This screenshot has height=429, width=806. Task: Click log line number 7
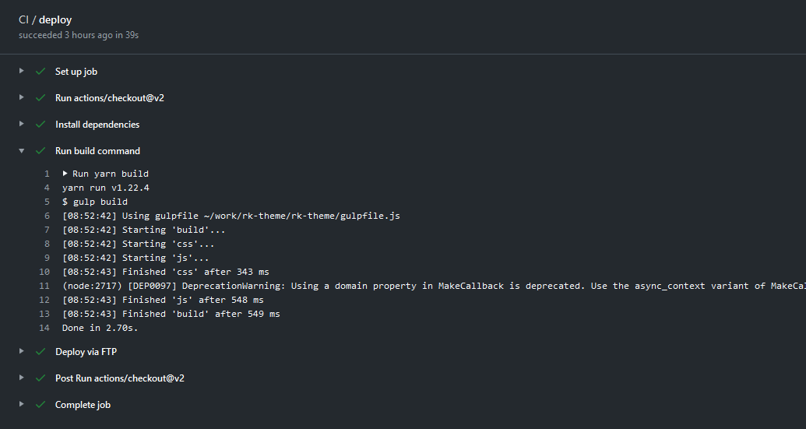47,230
